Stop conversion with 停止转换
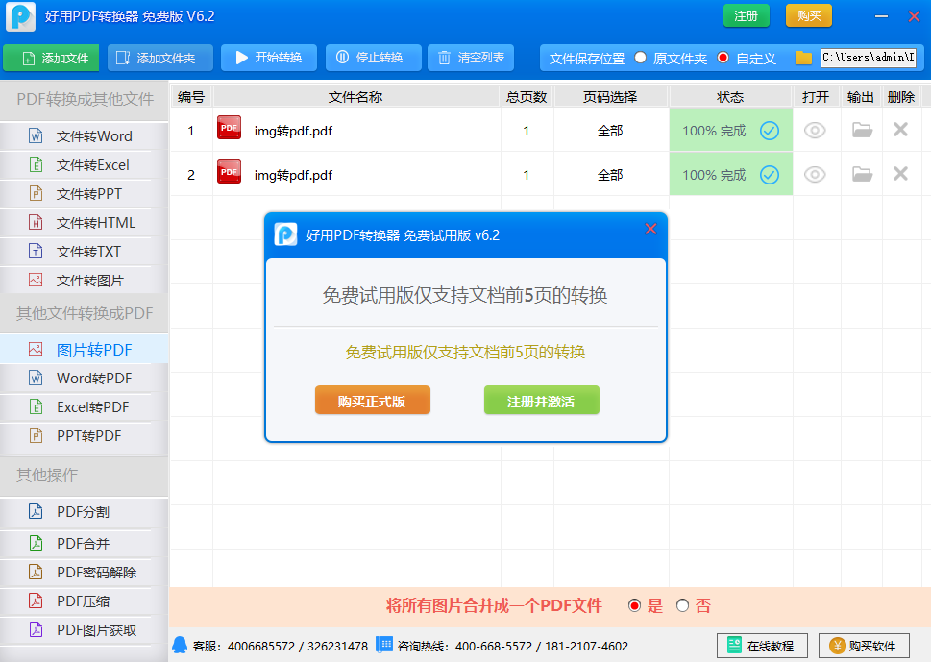The height and width of the screenshot is (662, 931). tap(374, 58)
